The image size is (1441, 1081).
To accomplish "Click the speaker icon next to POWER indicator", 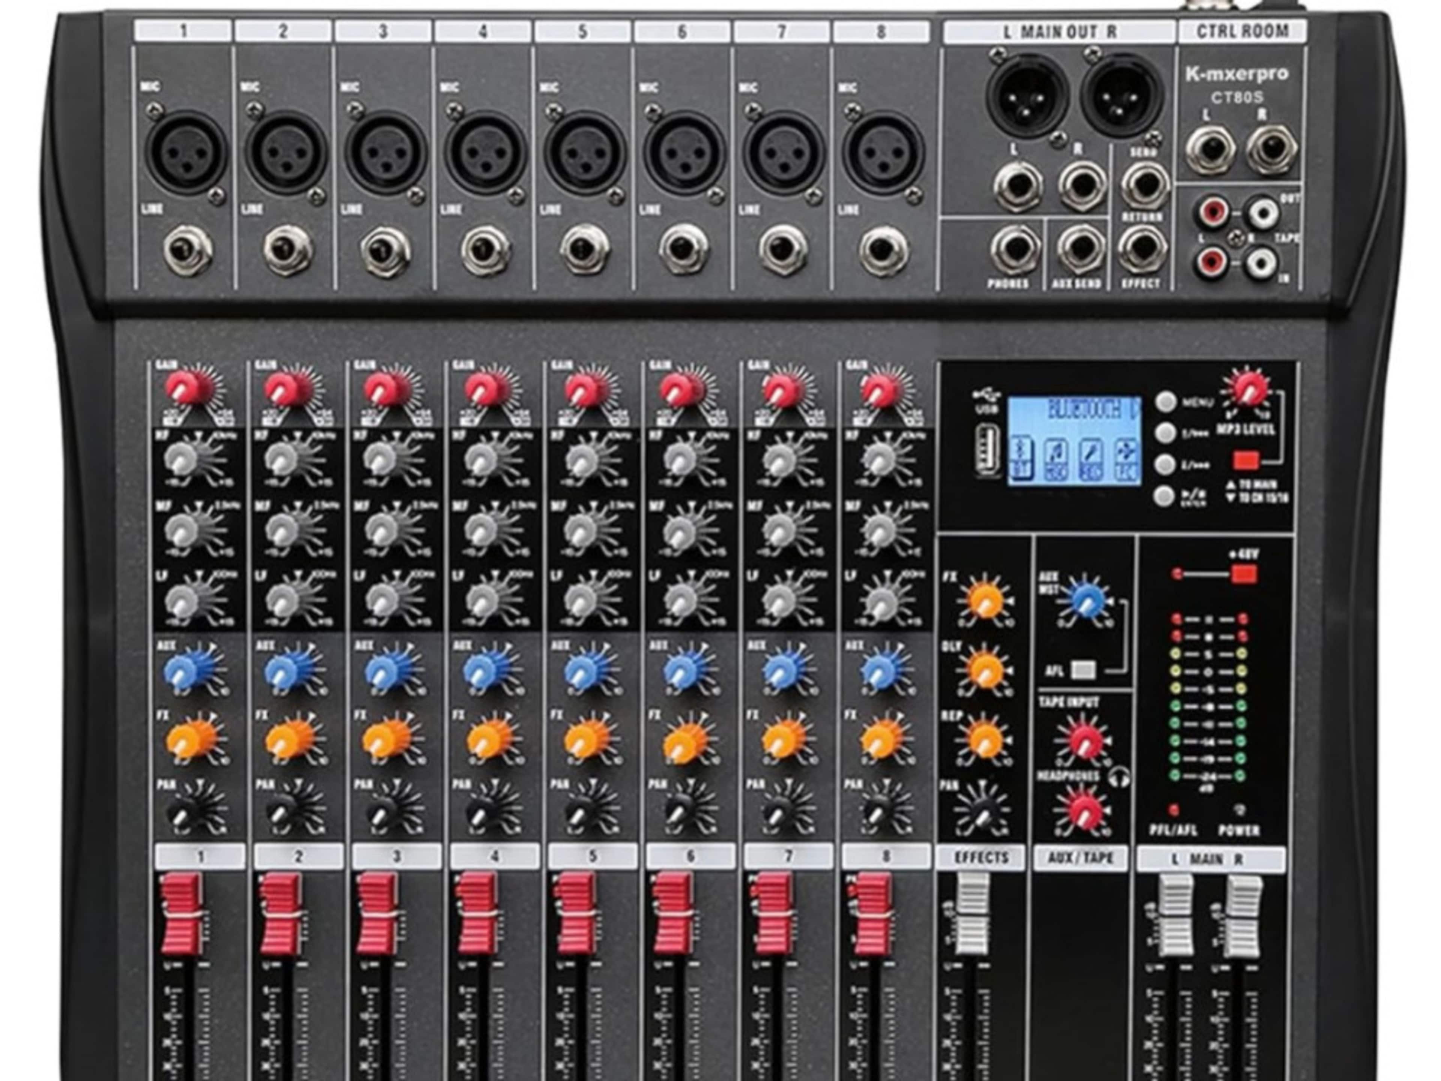I will (x=1239, y=810).
